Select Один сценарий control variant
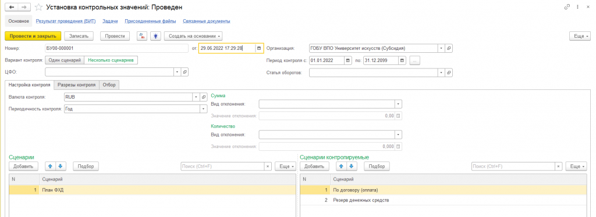The width and height of the screenshot is (596, 217). [65, 60]
